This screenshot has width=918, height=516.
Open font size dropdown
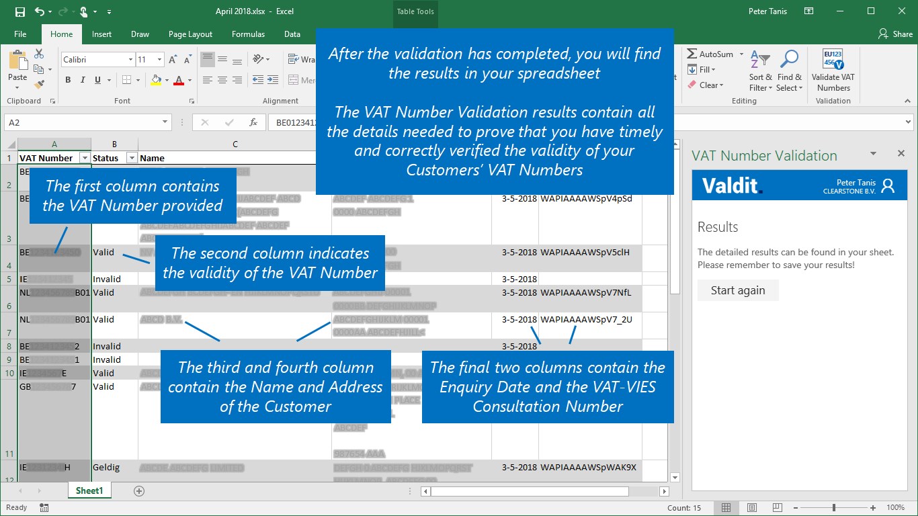click(x=159, y=60)
